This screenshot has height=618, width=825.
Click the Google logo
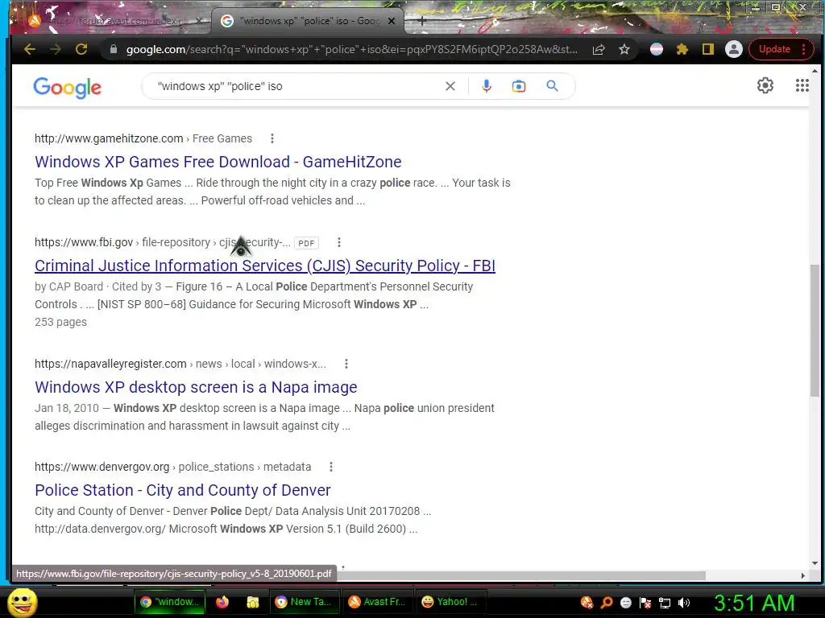coord(68,87)
